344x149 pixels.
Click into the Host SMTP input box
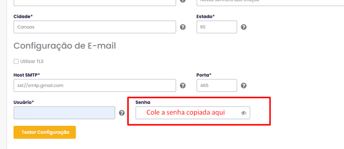tap(95, 85)
